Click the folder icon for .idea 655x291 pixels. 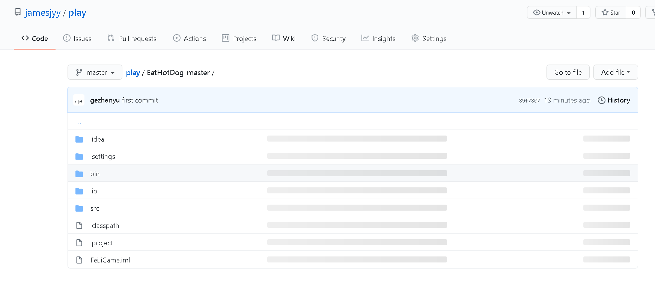click(79, 139)
